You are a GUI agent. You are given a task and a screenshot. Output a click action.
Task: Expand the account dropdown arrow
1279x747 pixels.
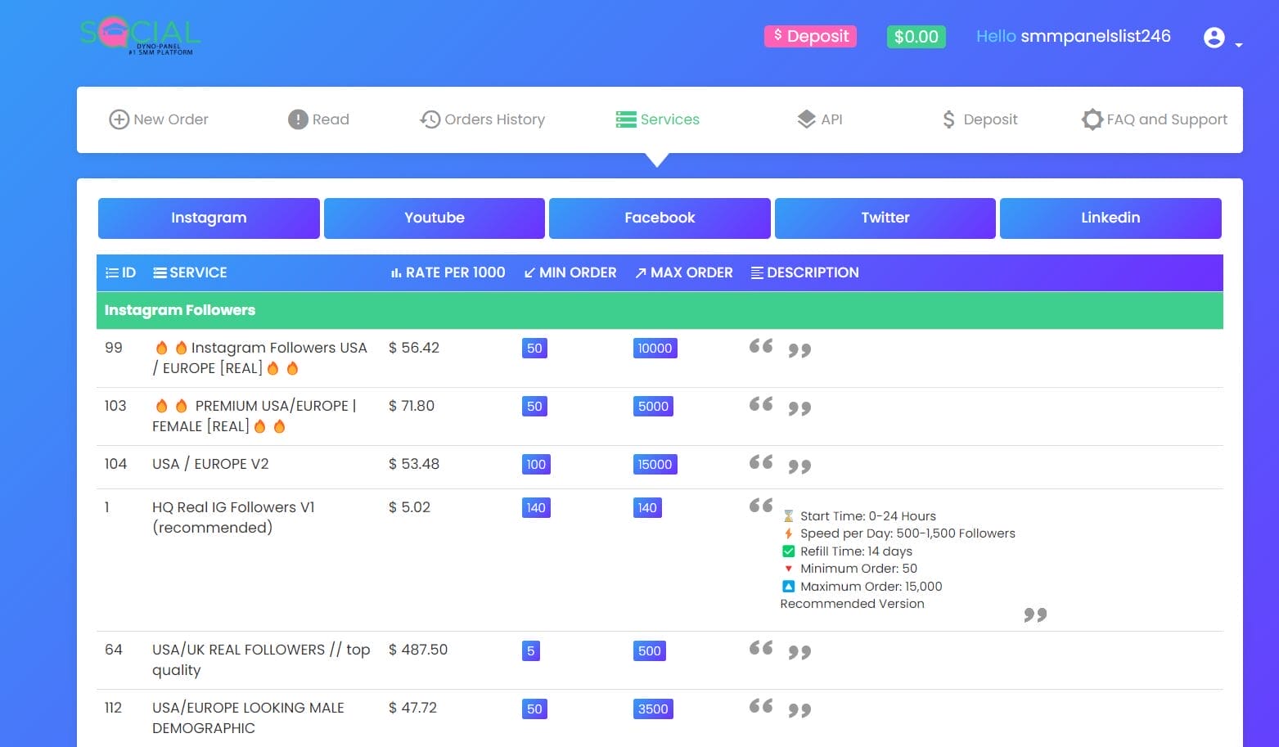click(x=1238, y=45)
